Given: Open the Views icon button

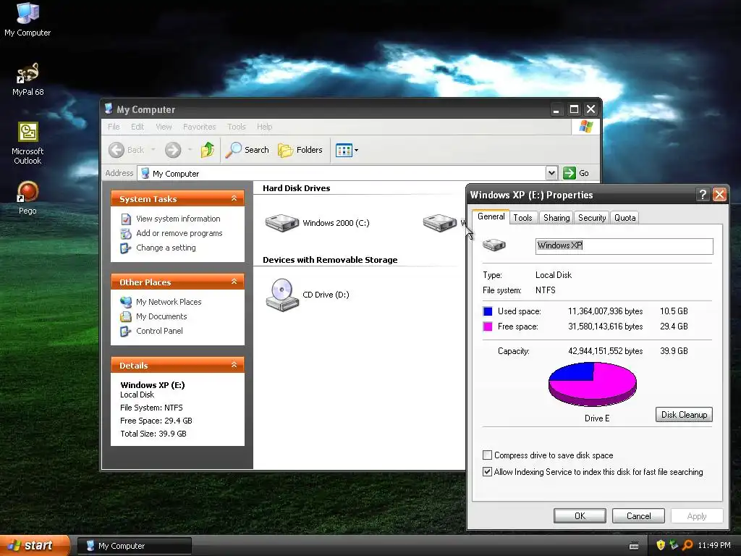Looking at the screenshot, I should coord(344,151).
